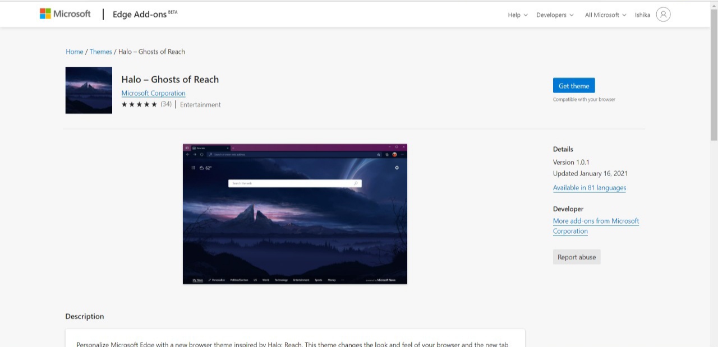
Task: Click the Ishika account name
Action: click(642, 15)
